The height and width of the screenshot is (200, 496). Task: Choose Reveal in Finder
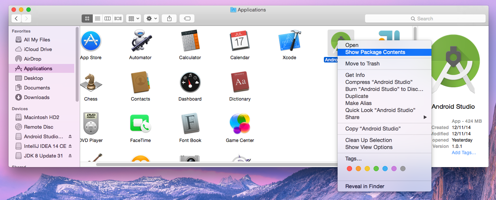[384, 186]
